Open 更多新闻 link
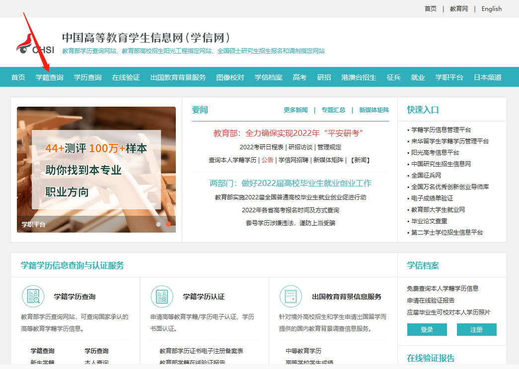 (296, 110)
